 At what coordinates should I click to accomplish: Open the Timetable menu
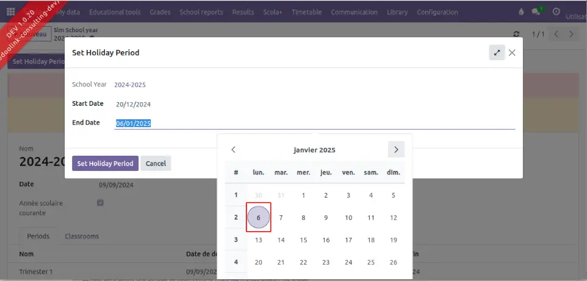[306, 12]
